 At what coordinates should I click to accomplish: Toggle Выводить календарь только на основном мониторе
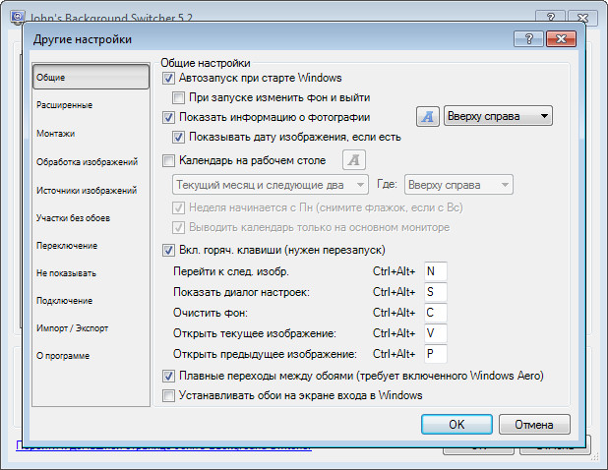[178, 227]
